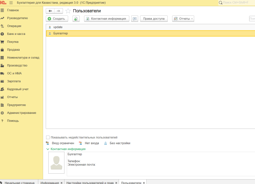Close the Информация tab

pos(62,183)
